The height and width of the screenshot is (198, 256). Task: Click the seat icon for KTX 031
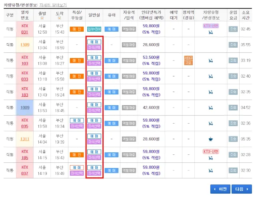[x=210, y=32]
